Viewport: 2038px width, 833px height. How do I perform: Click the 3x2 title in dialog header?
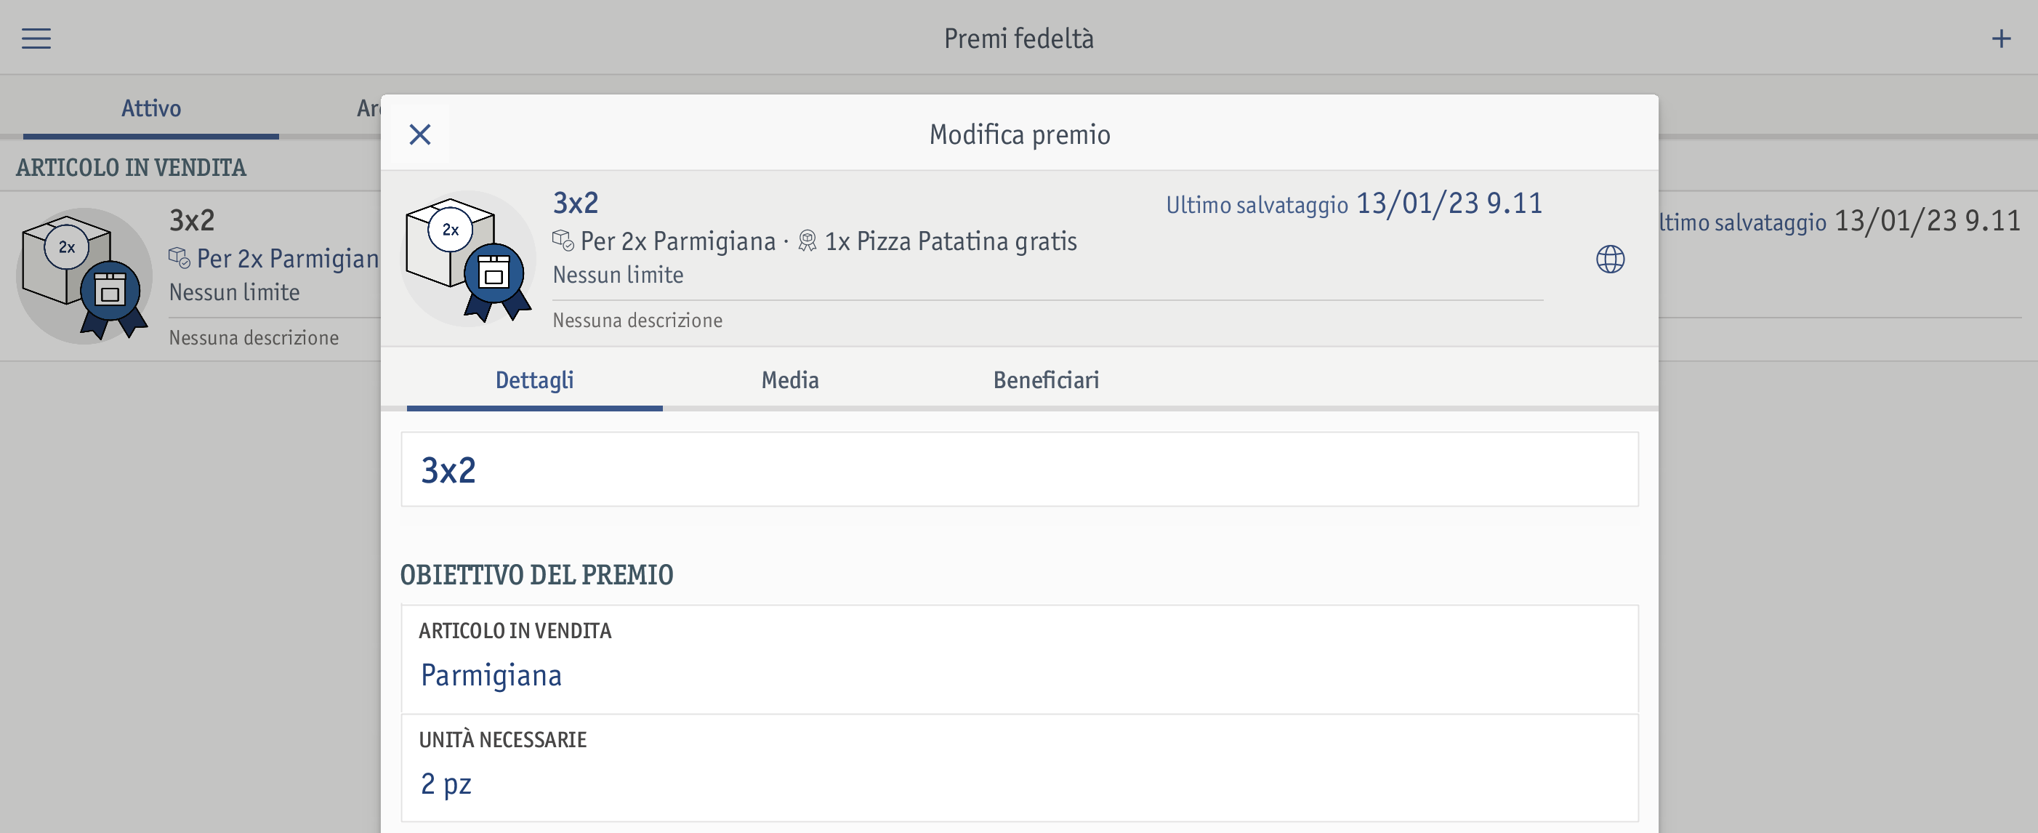575,204
